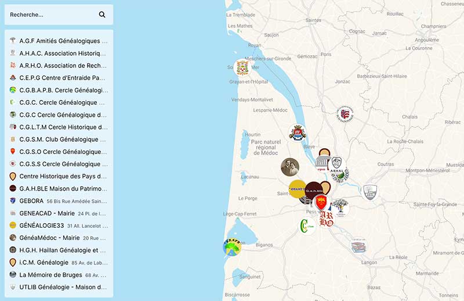Choose GEBORA in the association list

click(x=59, y=201)
